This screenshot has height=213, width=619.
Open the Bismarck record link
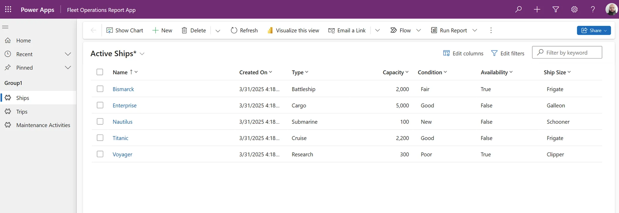(123, 89)
